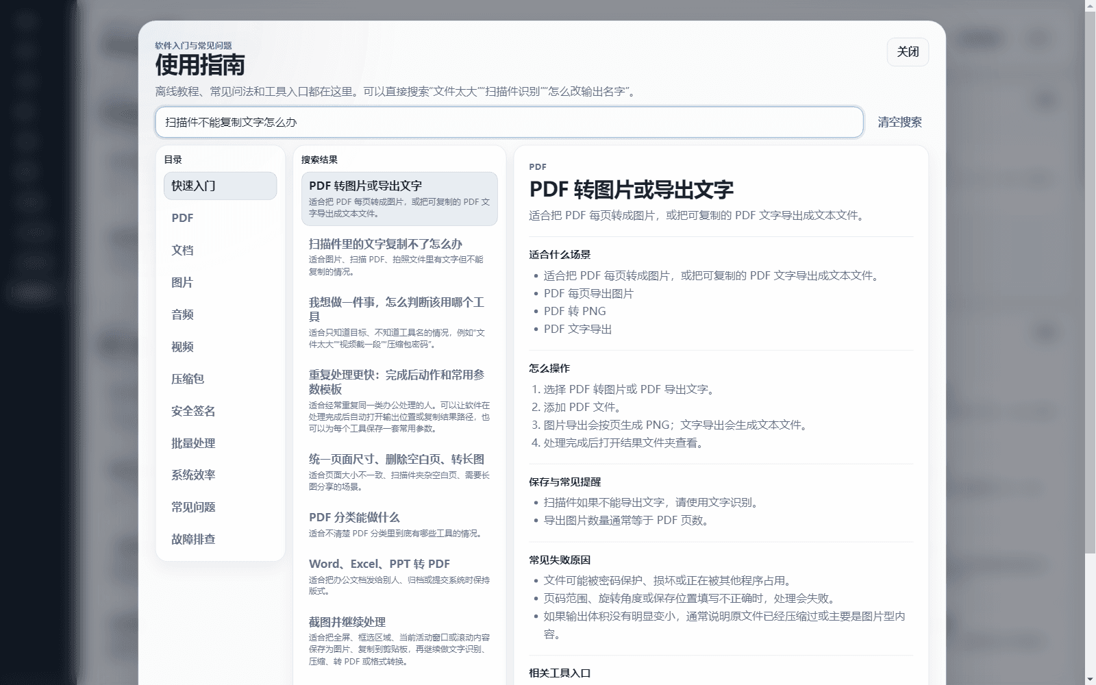
Task: Click the 搜索结果 panel label
Action: [x=319, y=160]
